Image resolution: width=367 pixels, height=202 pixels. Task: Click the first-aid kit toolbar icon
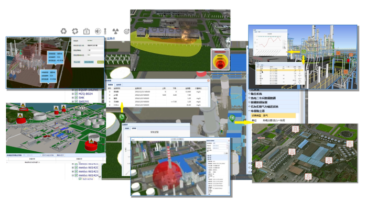[x=87, y=31]
